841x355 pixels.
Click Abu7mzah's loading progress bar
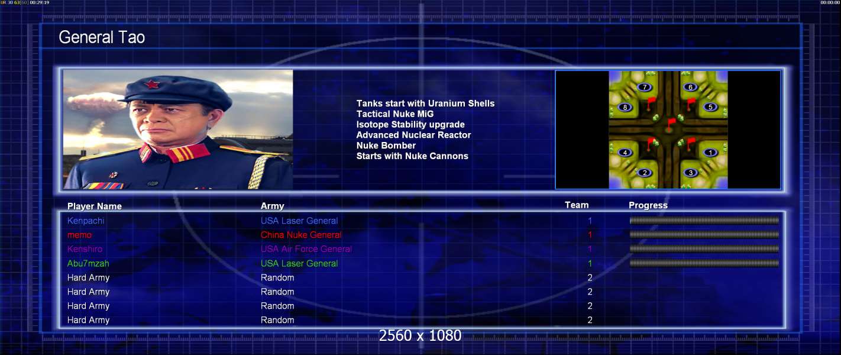tap(704, 263)
